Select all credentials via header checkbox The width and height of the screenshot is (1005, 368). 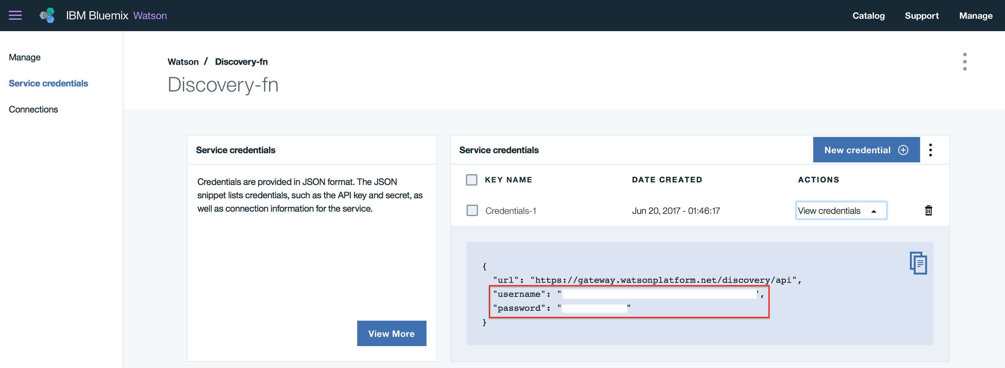(471, 180)
